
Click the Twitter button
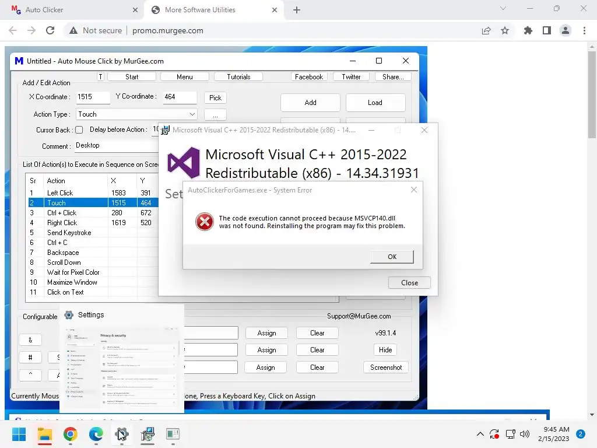350,76
